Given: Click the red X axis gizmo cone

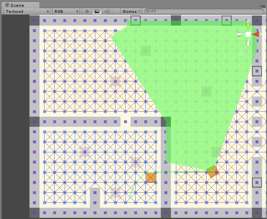Looking at the screenshot, I should (255, 34).
